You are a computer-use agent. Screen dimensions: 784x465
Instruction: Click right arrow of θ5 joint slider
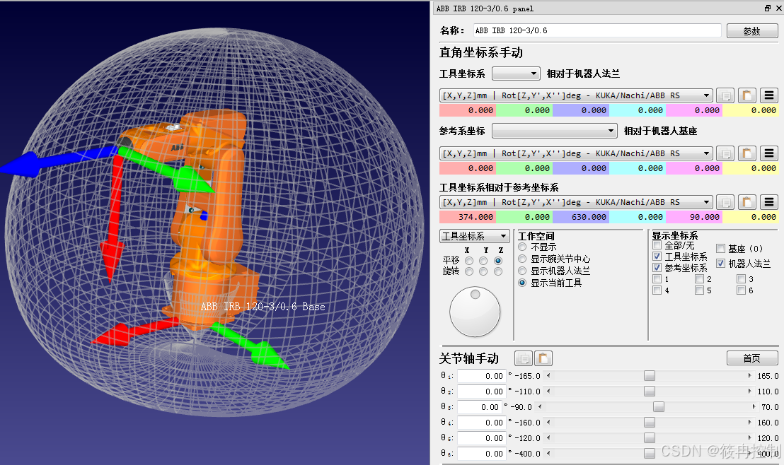[x=749, y=437]
